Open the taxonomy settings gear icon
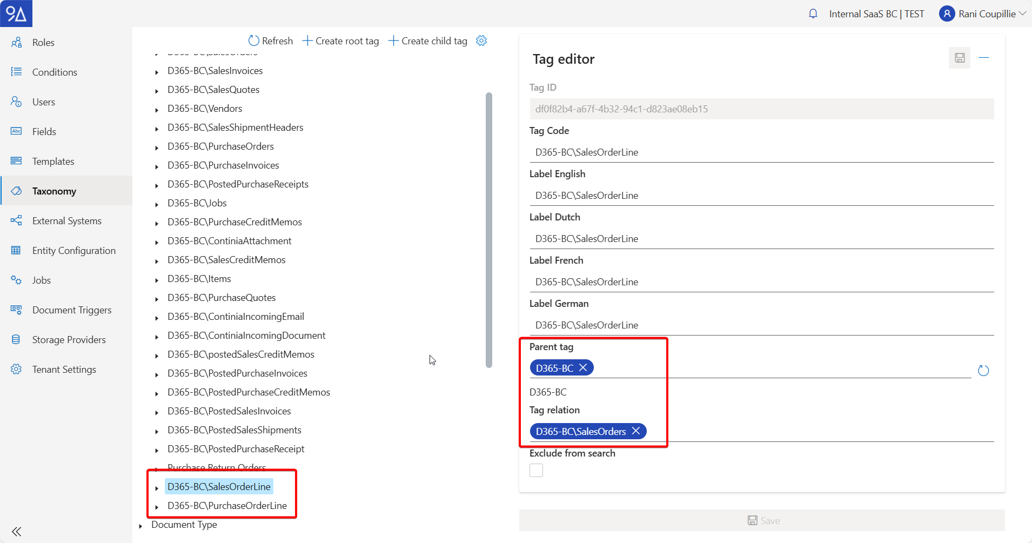The image size is (1032, 543). tap(481, 41)
